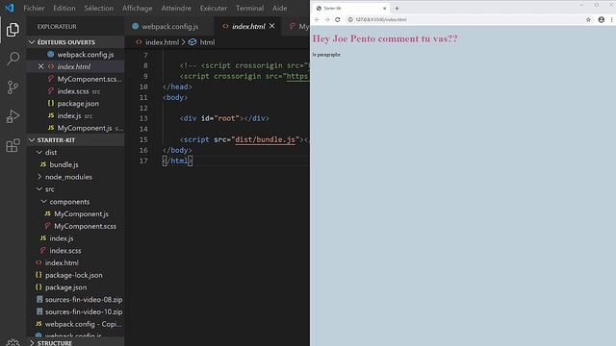Image resolution: width=616 pixels, height=346 pixels.
Task: Bookmark this page with star icon
Action: click(x=588, y=19)
